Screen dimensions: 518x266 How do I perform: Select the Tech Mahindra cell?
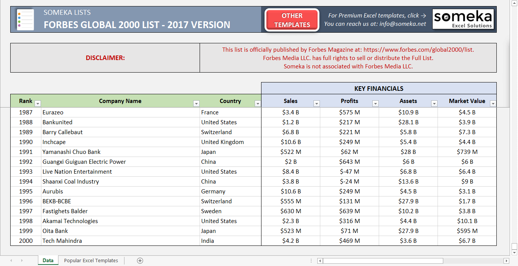tap(120, 241)
